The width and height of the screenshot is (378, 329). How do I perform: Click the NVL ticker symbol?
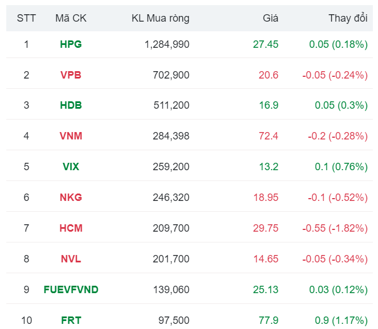tap(71, 259)
